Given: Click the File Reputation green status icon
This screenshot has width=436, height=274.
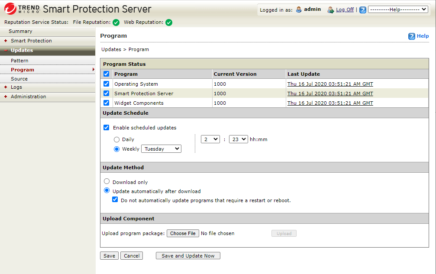Looking at the screenshot, I should (116, 23).
